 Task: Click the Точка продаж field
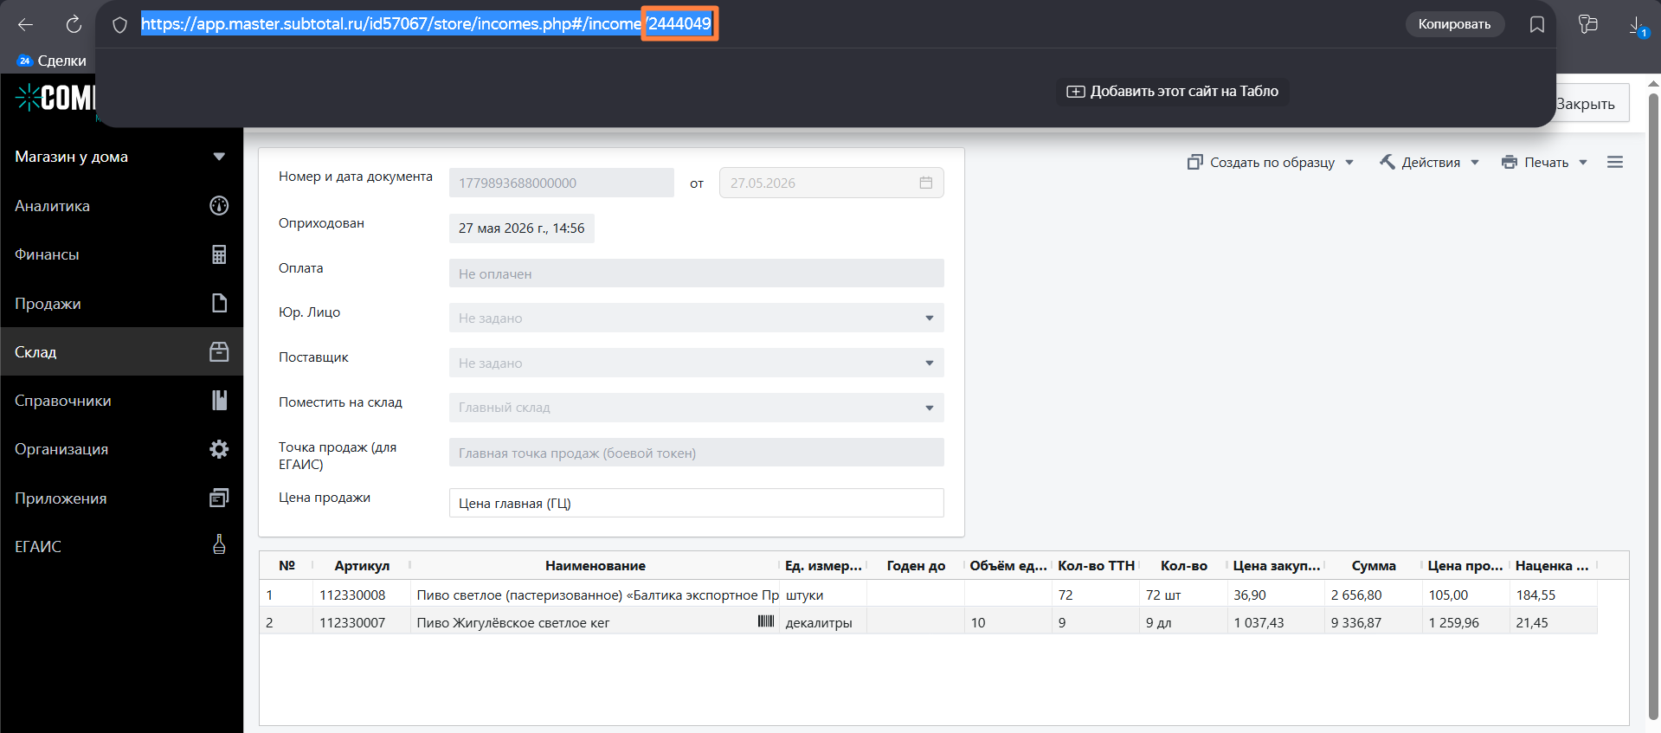point(696,453)
